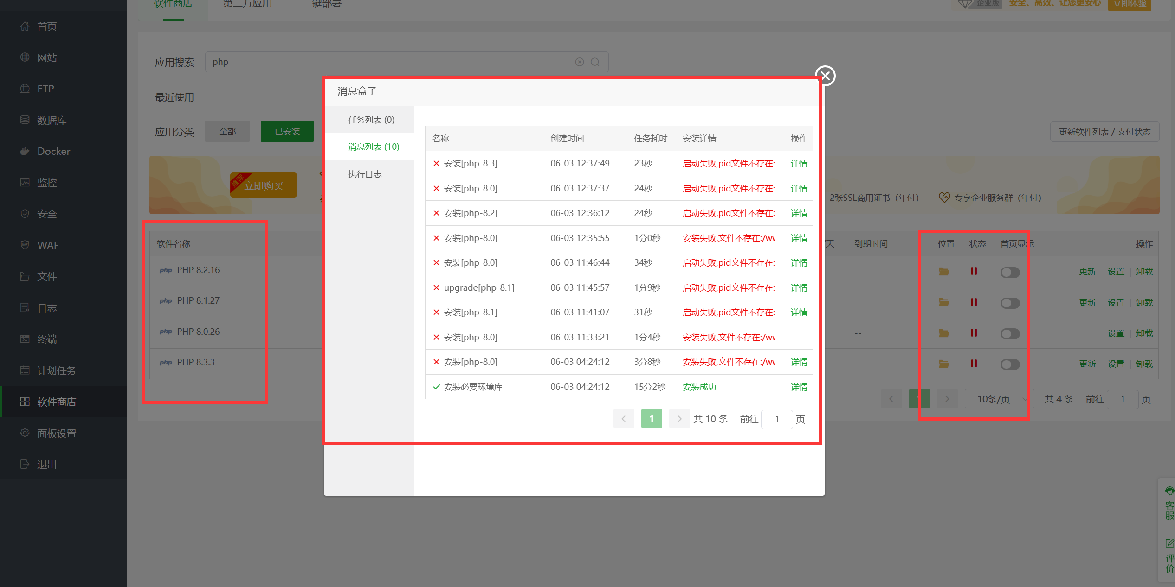Open folder location for PHP 8.1.27

click(x=944, y=302)
